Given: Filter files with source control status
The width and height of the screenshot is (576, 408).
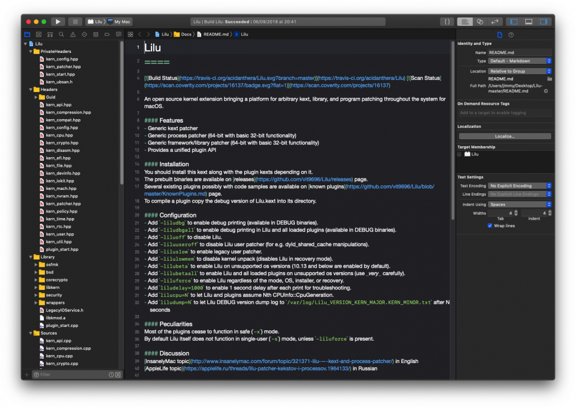Looking at the screenshot, I should coord(118,375).
